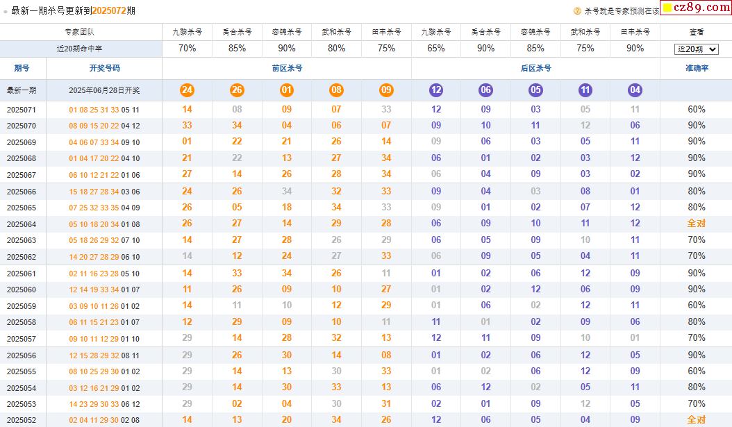Image resolution: width=732 pixels, height=427 pixels.
Task: Click period number 2025058
Action: 22,322
